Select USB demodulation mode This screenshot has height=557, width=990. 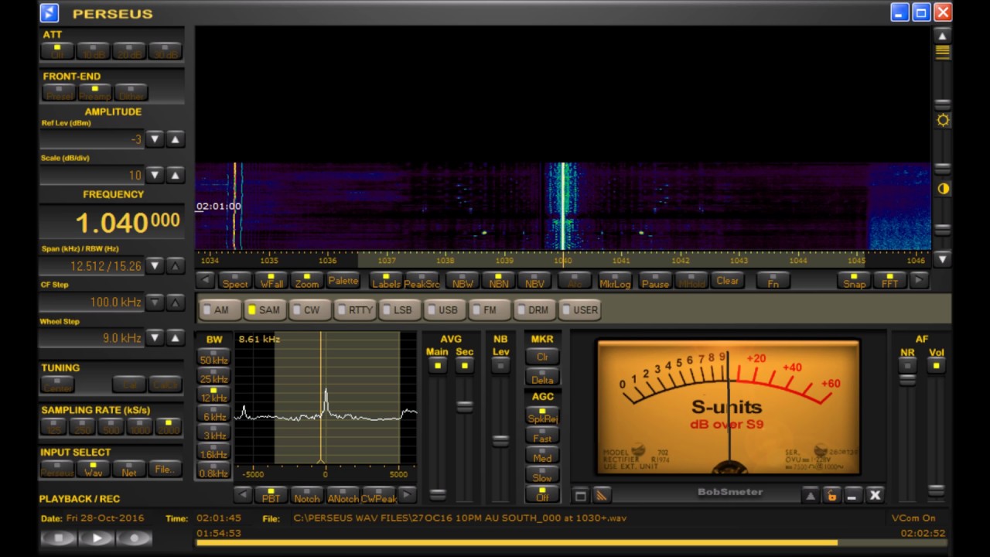[443, 309]
